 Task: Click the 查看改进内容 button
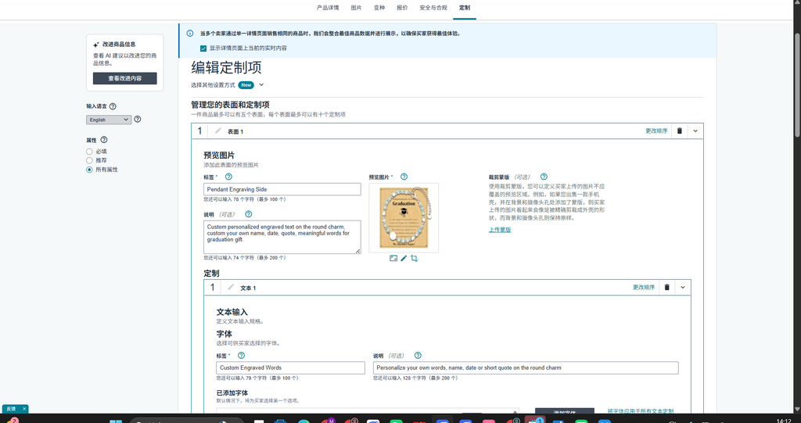coord(124,78)
